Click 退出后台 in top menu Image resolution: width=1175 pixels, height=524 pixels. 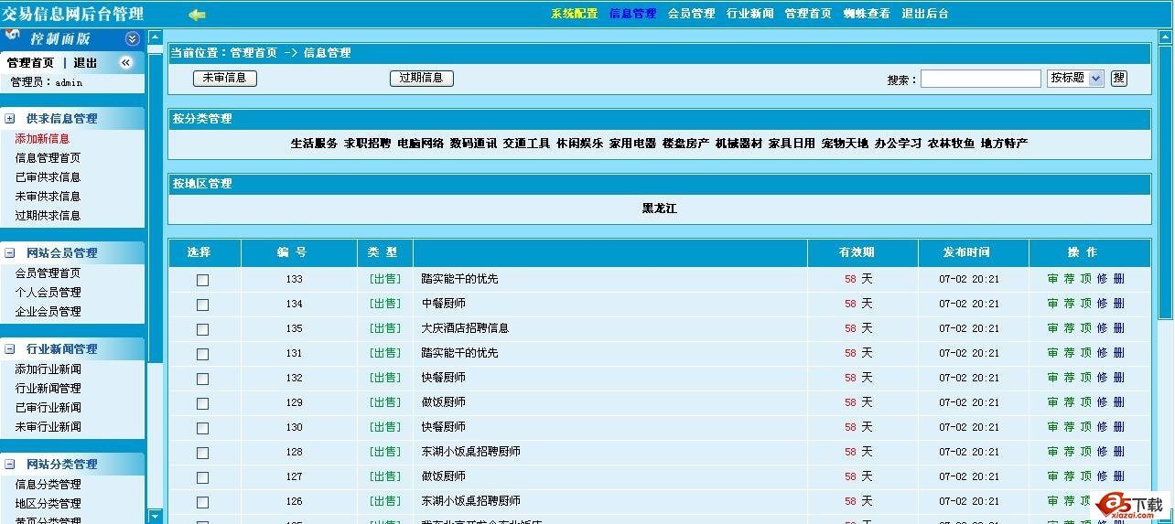(925, 14)
